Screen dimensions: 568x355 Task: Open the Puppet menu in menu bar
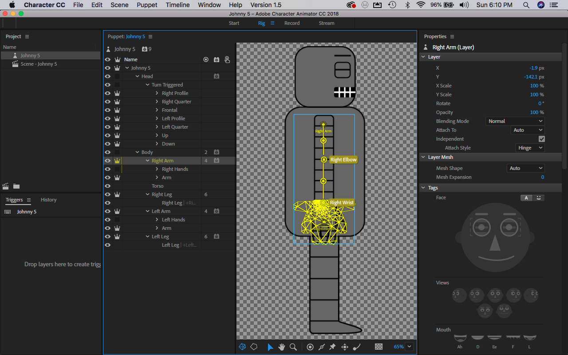point(147,5)
